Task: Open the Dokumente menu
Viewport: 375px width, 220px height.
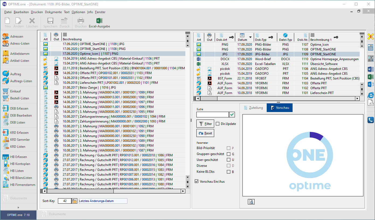Action: [53, 12]
